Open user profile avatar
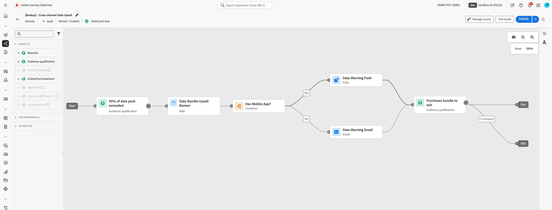This screenshot has height=210, width=552. (547, 5)
